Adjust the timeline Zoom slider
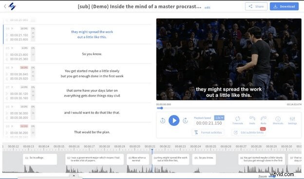Viewport: 304px width, 179px height. click(x=273, y=176)
